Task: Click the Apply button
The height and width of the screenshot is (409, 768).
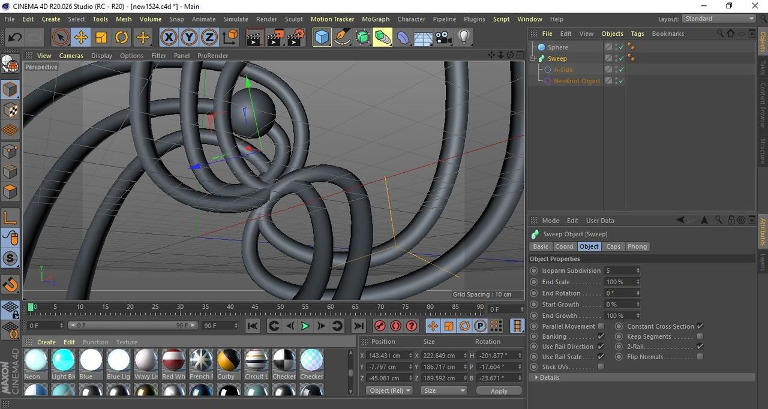Action: coord(499,390)
